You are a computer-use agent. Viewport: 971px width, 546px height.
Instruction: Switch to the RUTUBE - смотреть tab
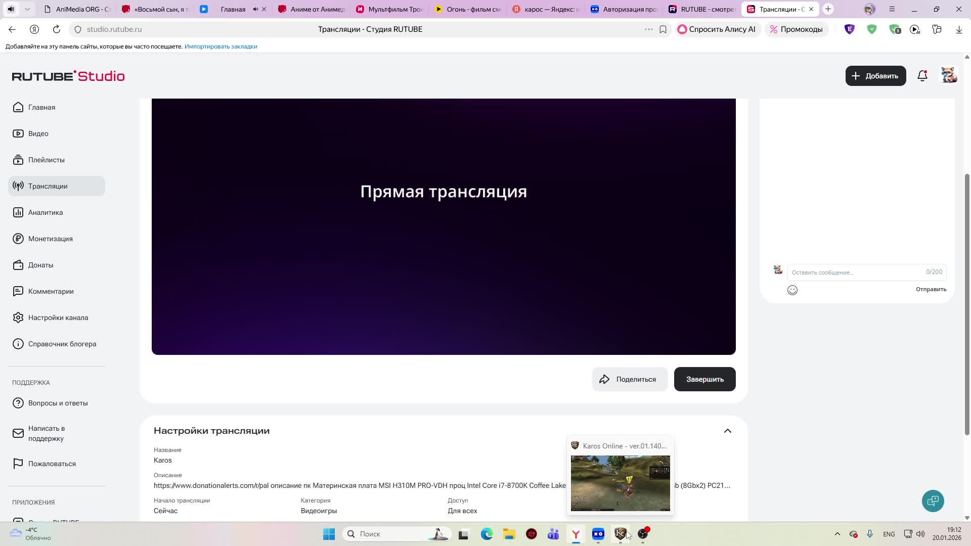[x=705, y=9]
